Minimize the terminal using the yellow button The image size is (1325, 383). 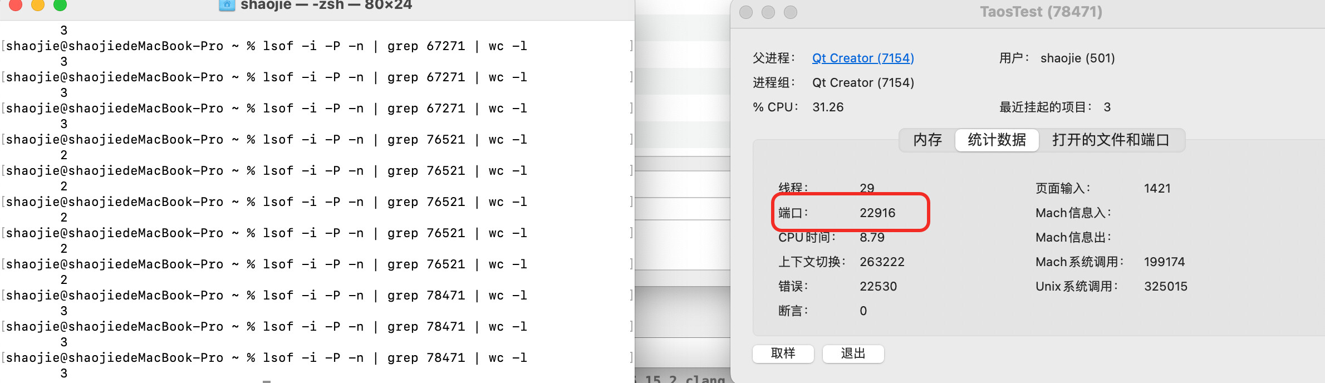[x=38, y=4]
